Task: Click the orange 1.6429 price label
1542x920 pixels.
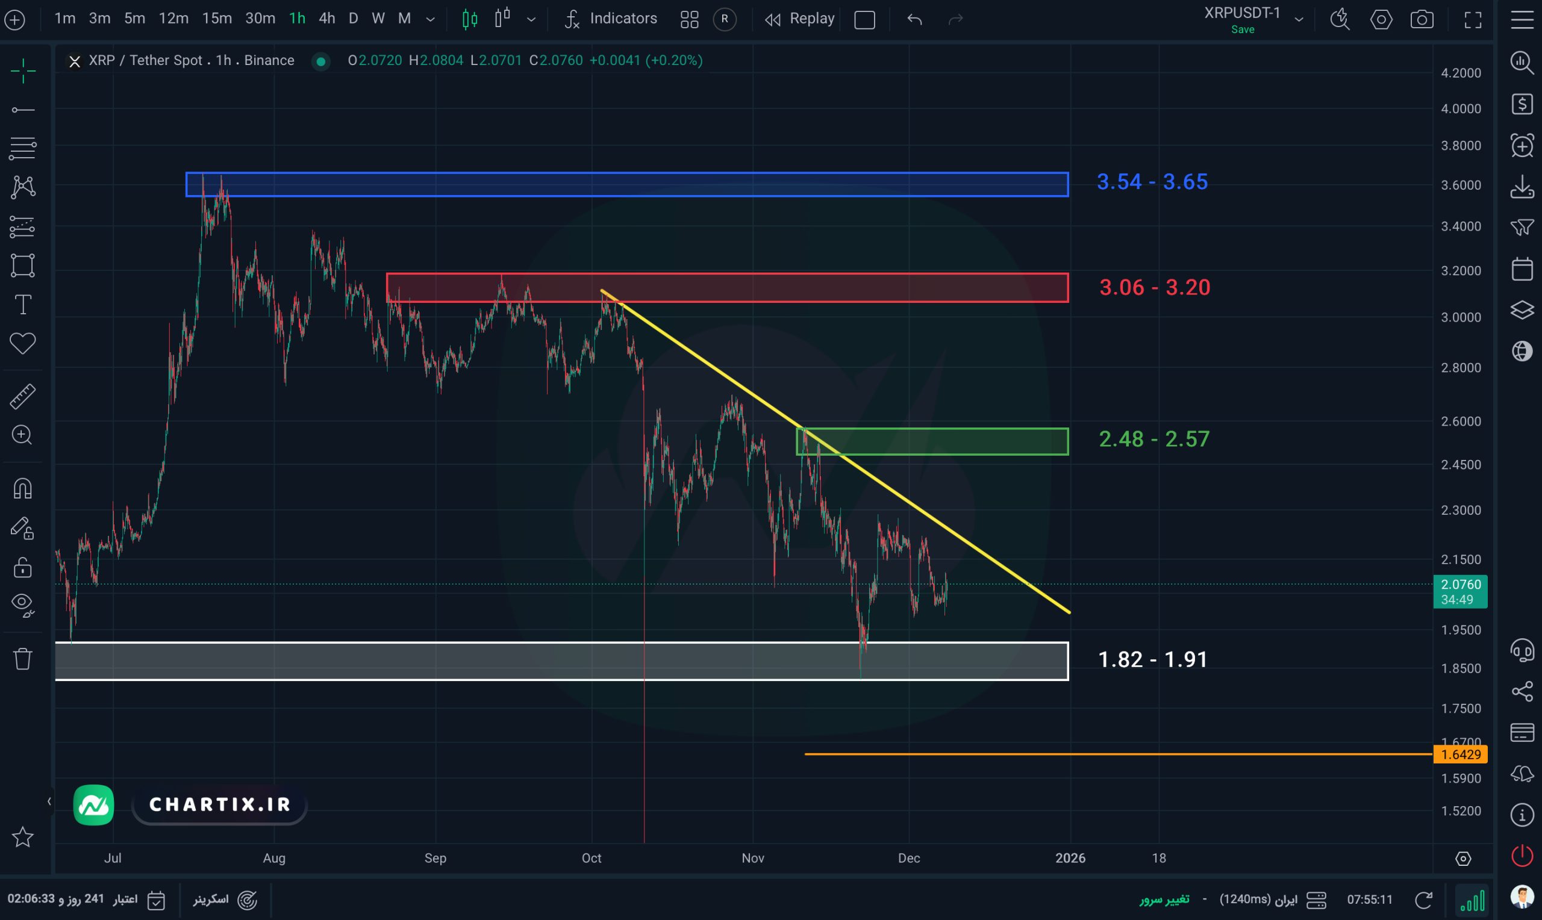Action: click(x=1460, y=754)
